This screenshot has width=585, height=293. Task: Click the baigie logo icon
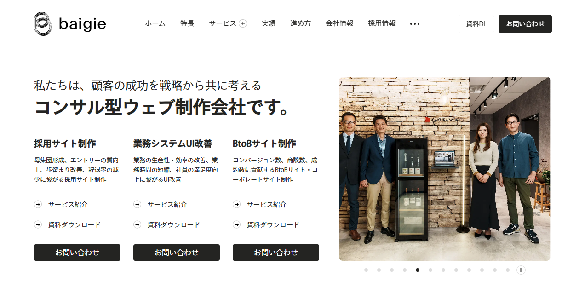tap(43, 24)
